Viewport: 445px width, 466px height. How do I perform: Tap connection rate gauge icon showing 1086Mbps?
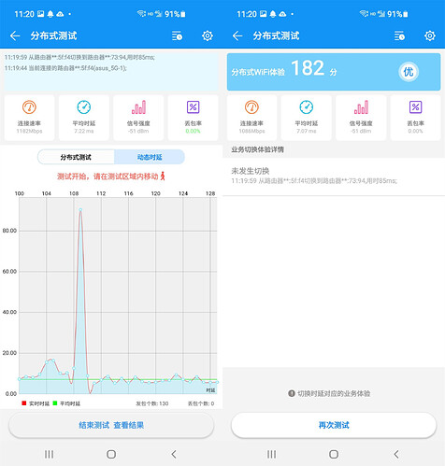click(x=251, y=107)
